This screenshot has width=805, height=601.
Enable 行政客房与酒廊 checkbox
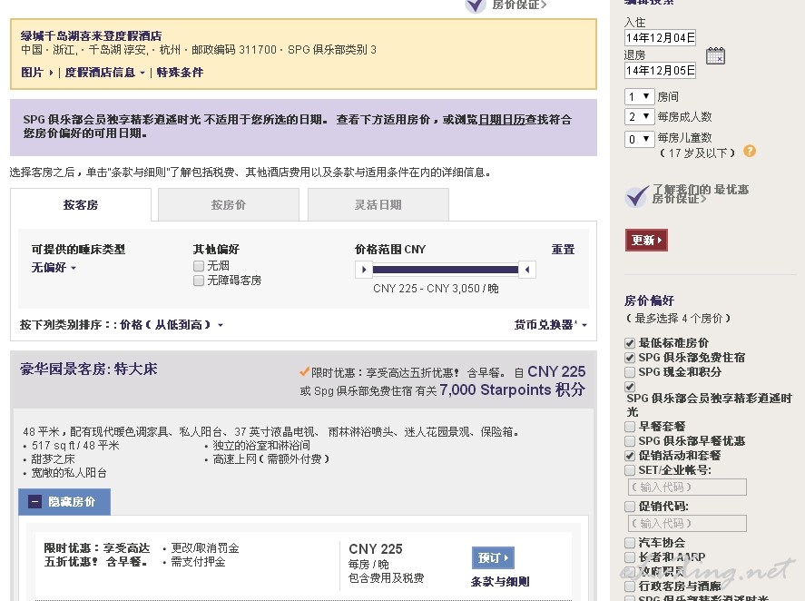pyautogui.click(x=630, y=586)
